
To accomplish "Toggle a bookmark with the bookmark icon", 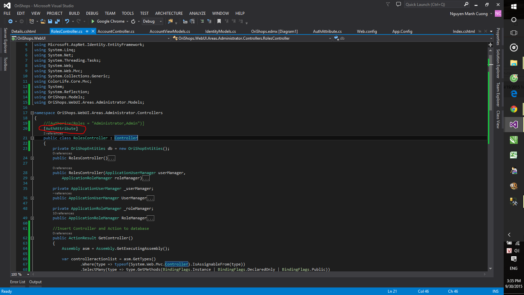I will click(219, 21).
